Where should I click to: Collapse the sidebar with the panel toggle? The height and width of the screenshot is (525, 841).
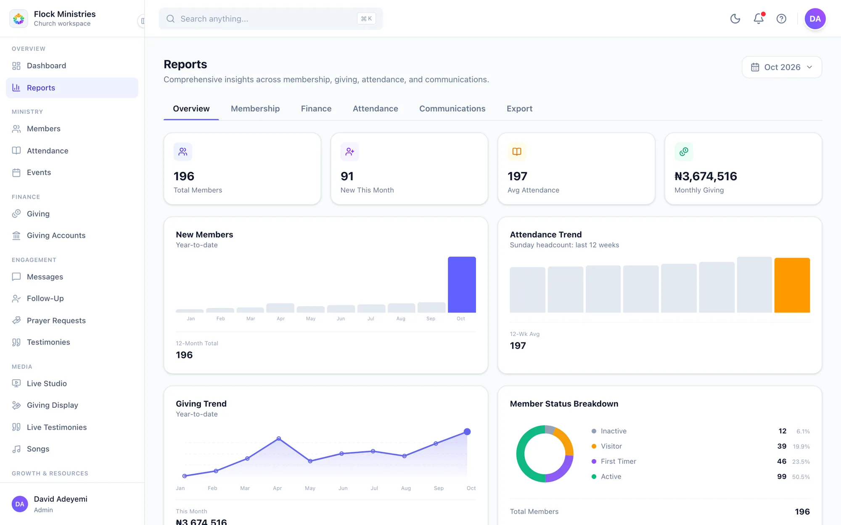coord(142,21)
